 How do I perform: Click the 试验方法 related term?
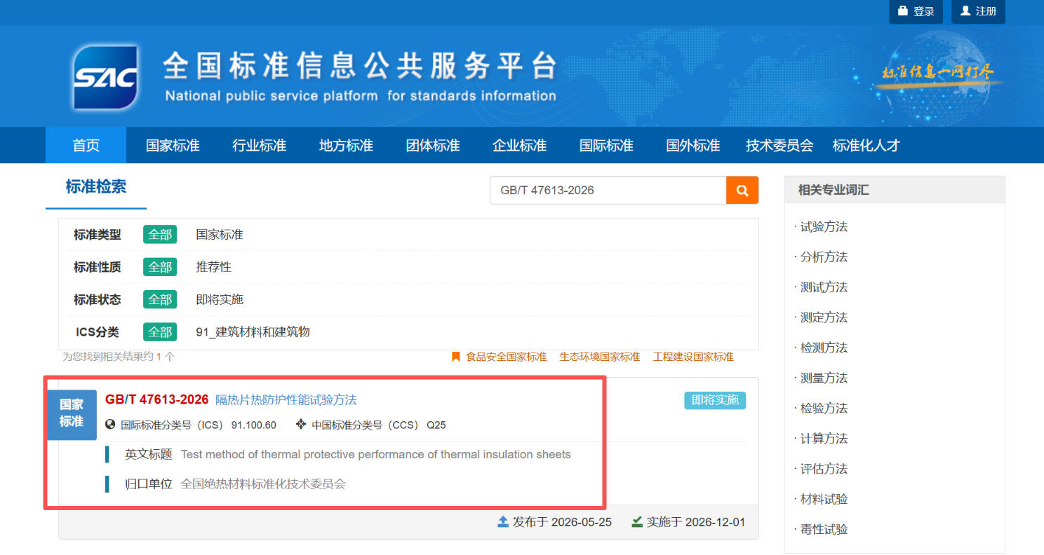tap(824, 226)
